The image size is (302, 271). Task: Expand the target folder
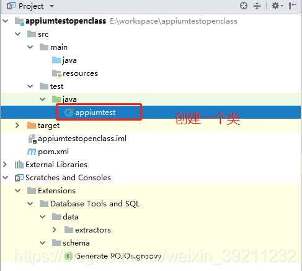[17, 126]
